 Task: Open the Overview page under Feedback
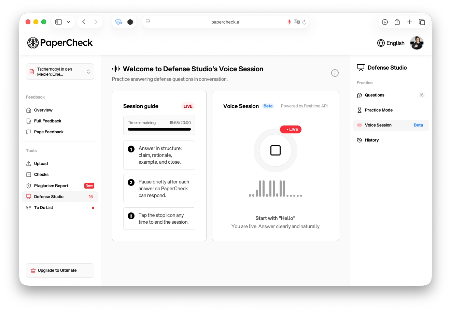[43, 110]
